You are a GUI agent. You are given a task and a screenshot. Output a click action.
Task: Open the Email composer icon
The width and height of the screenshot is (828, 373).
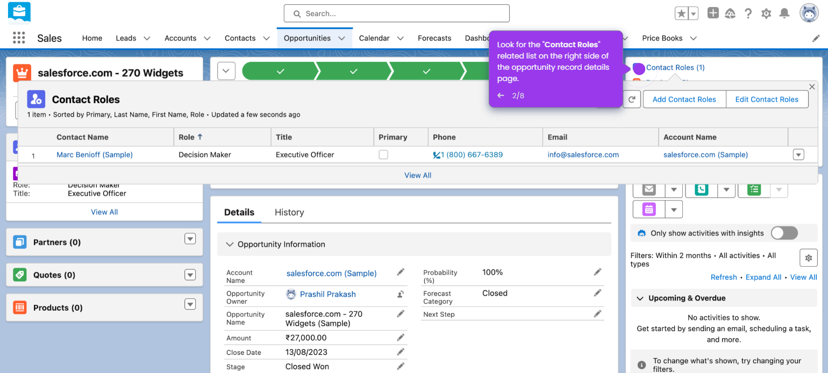[648, 189]
